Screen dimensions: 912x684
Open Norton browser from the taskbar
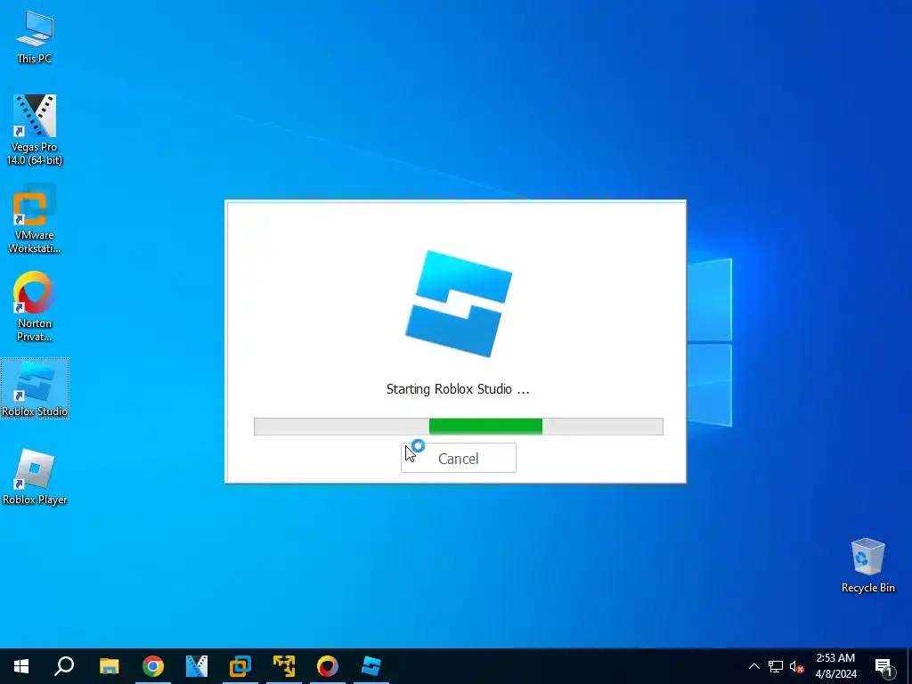[328, 666]
